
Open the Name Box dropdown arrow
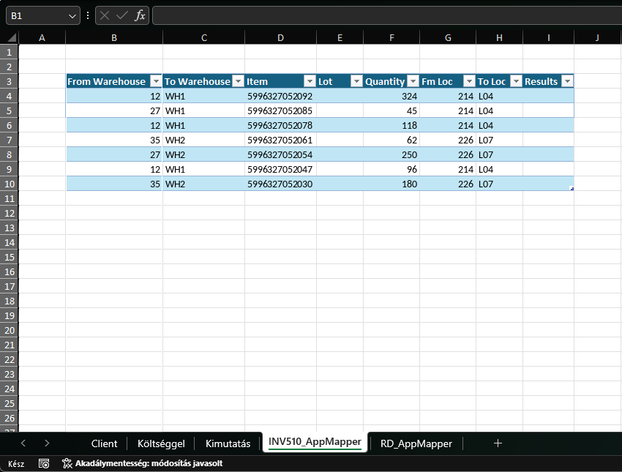pyautogui.click(x=72, y=16)
